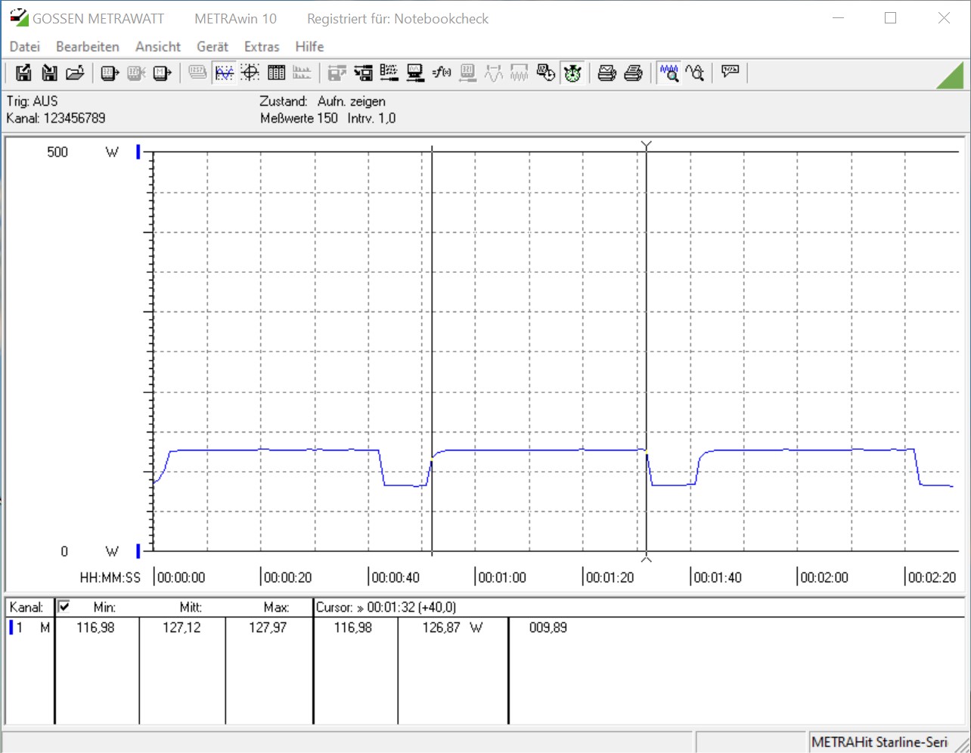The height and width of the screenshot is (753, 971).
Task: Select the waveform graph view icon
Action: point(225,73)
